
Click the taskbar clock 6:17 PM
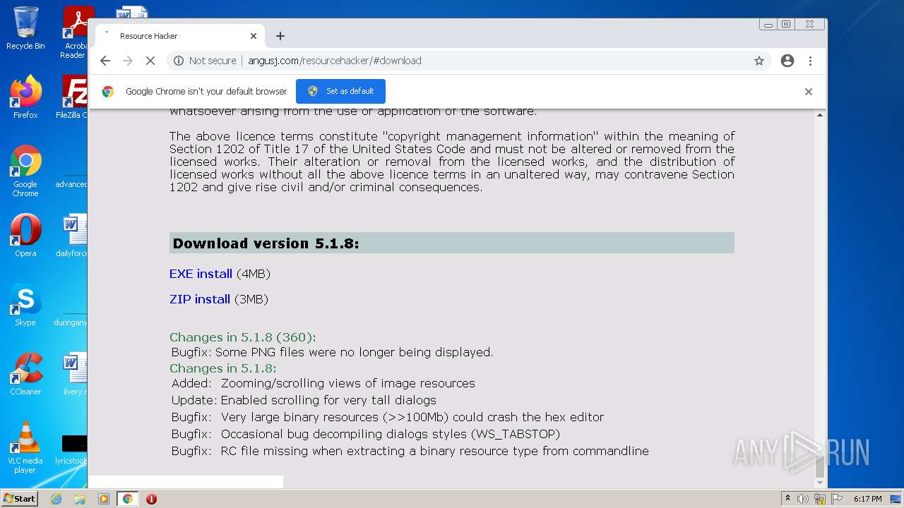(867, 499)
